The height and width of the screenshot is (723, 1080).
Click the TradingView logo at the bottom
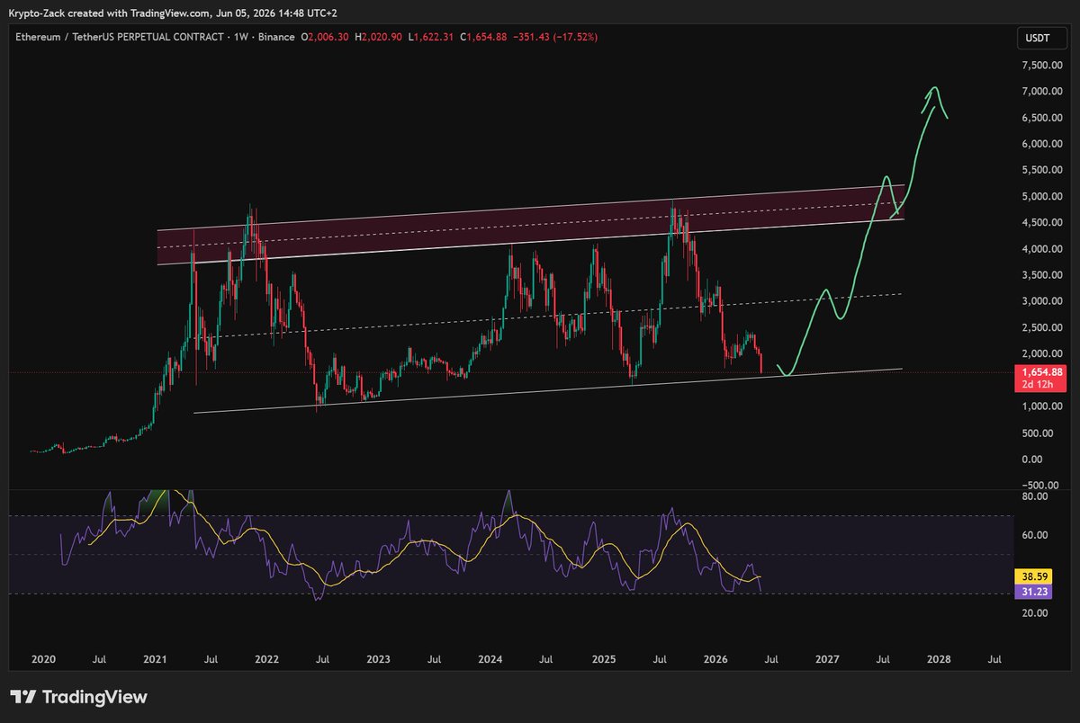(x=78, y=697)
